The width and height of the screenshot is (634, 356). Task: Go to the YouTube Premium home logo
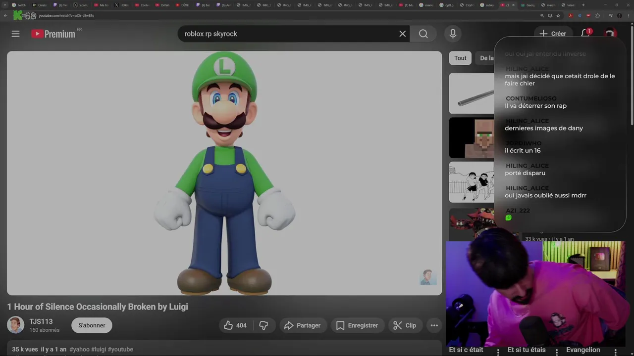point(53,34)
